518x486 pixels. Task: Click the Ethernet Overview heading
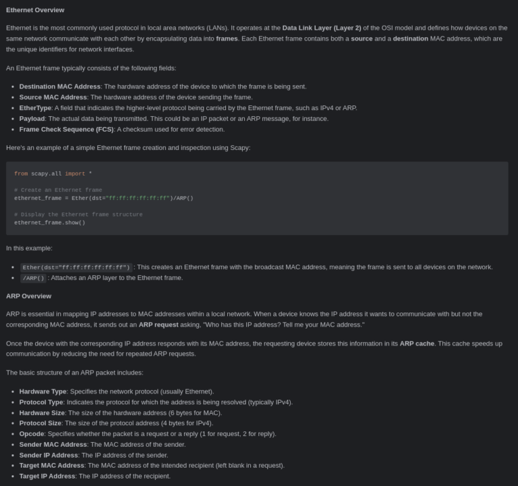tap(35, 10)
